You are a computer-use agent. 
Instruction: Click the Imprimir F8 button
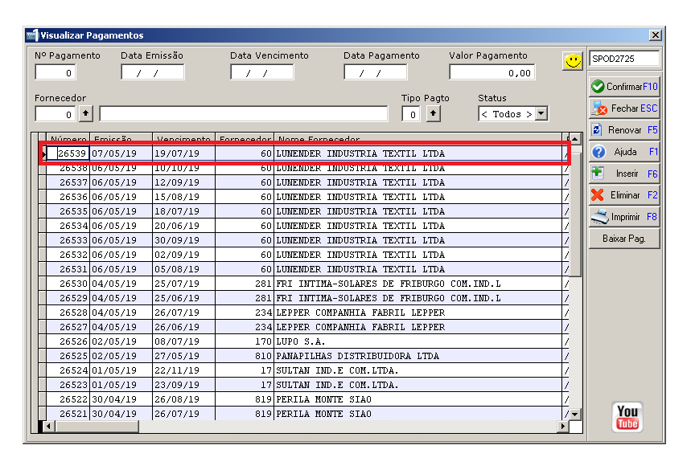[x=624, y=217]
